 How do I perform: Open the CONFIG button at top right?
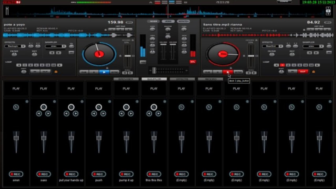pos(284,1)
